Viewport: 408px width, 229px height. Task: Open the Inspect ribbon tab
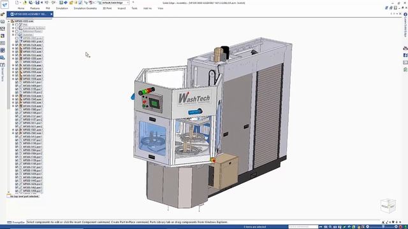tap(122, 8)
